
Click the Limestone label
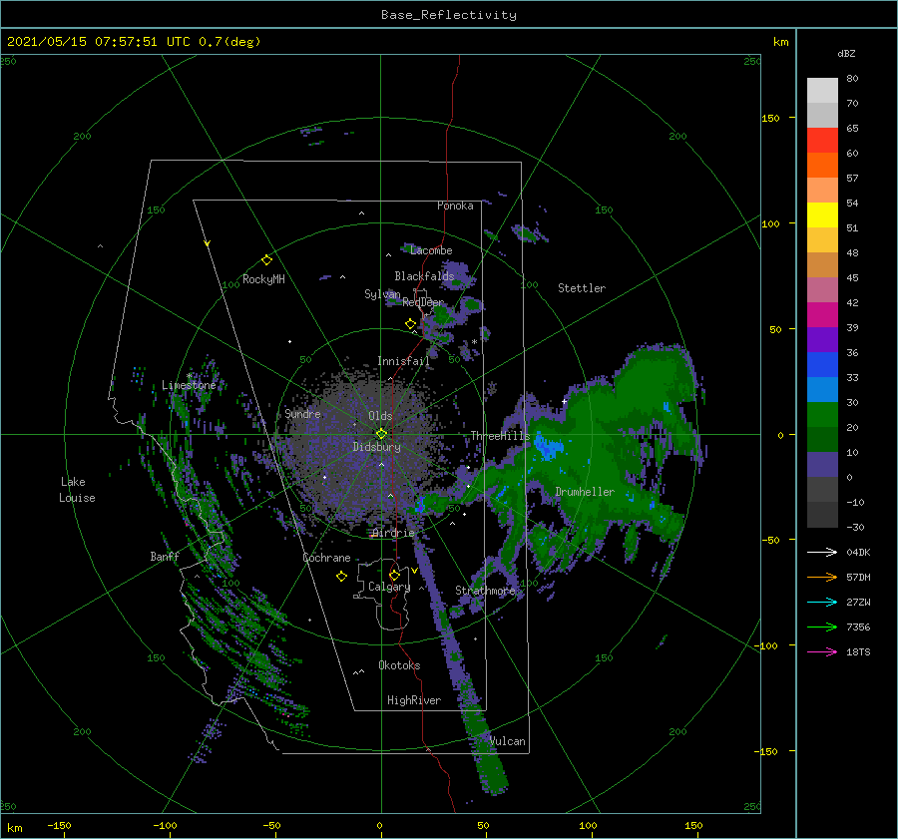click(x=189, y=385)
